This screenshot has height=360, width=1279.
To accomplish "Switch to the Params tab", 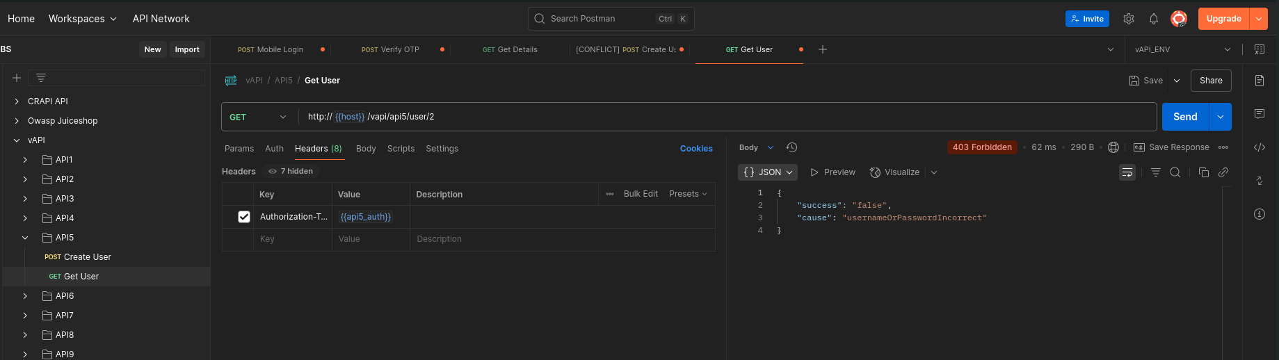I will [239, 149].
